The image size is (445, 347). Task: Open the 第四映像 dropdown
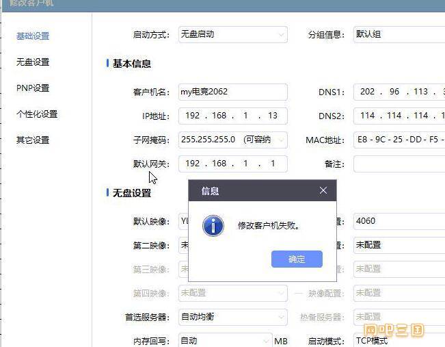(233, 293)
